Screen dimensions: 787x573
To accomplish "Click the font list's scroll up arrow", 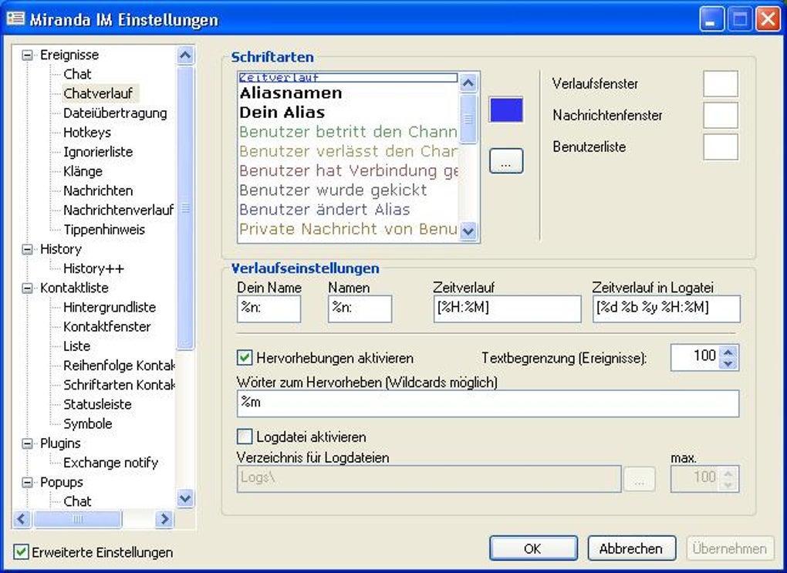I will pyautogui.click(x=468, y=83).
